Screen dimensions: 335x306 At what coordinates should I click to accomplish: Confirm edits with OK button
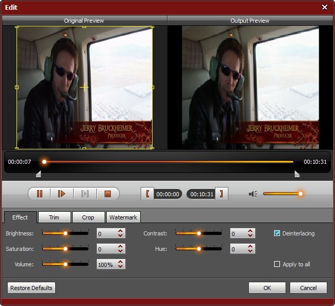click(267, 288)
